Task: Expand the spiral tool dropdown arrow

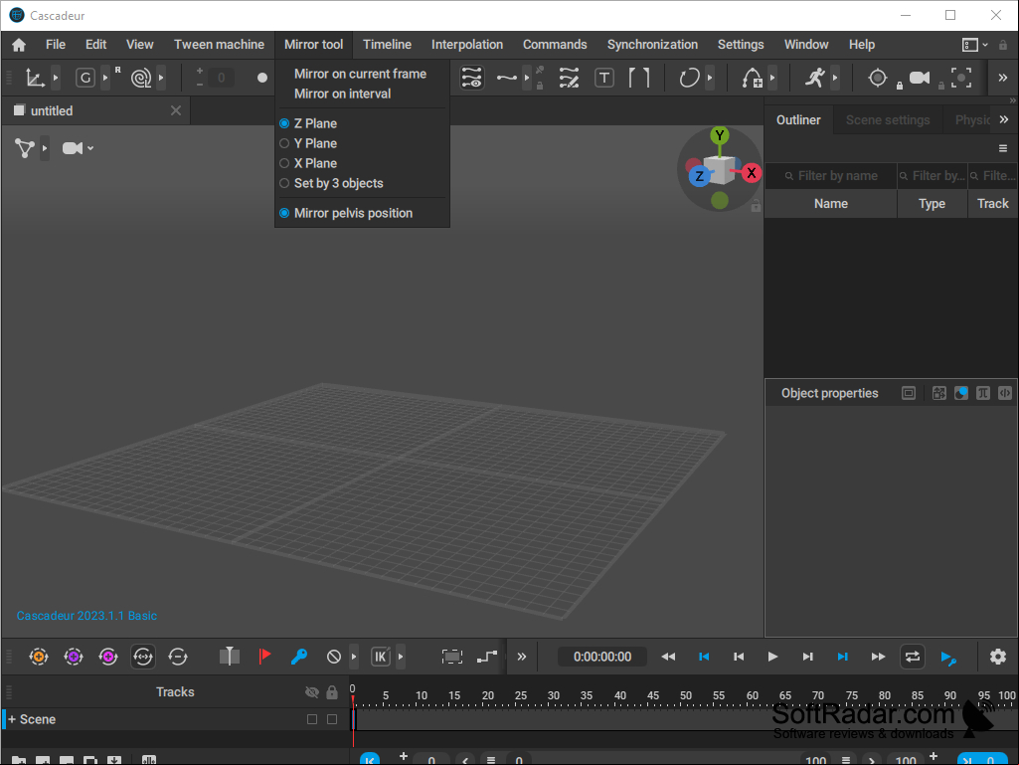Action: (x=161, y=78)
